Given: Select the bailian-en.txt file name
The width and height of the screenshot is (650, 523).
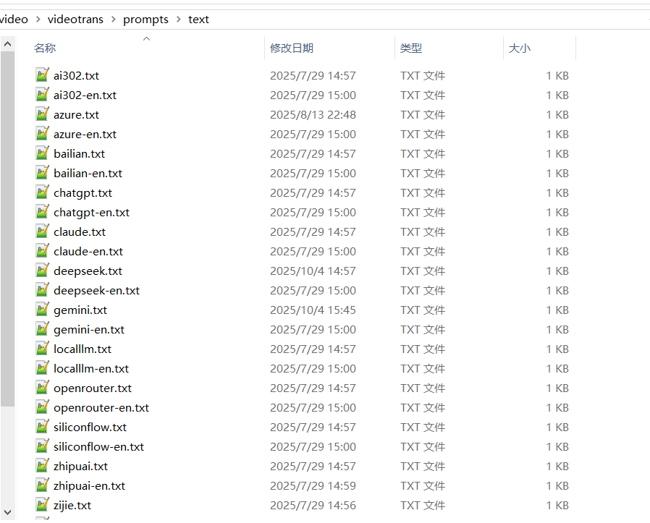Looking at the screenshot, I should click(x=88, y=173).
